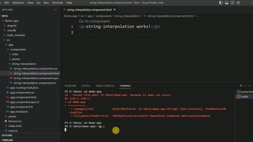This screenshot has width=253, height=142.
Task: Collapse the components folder
Action: coord(16,49)
